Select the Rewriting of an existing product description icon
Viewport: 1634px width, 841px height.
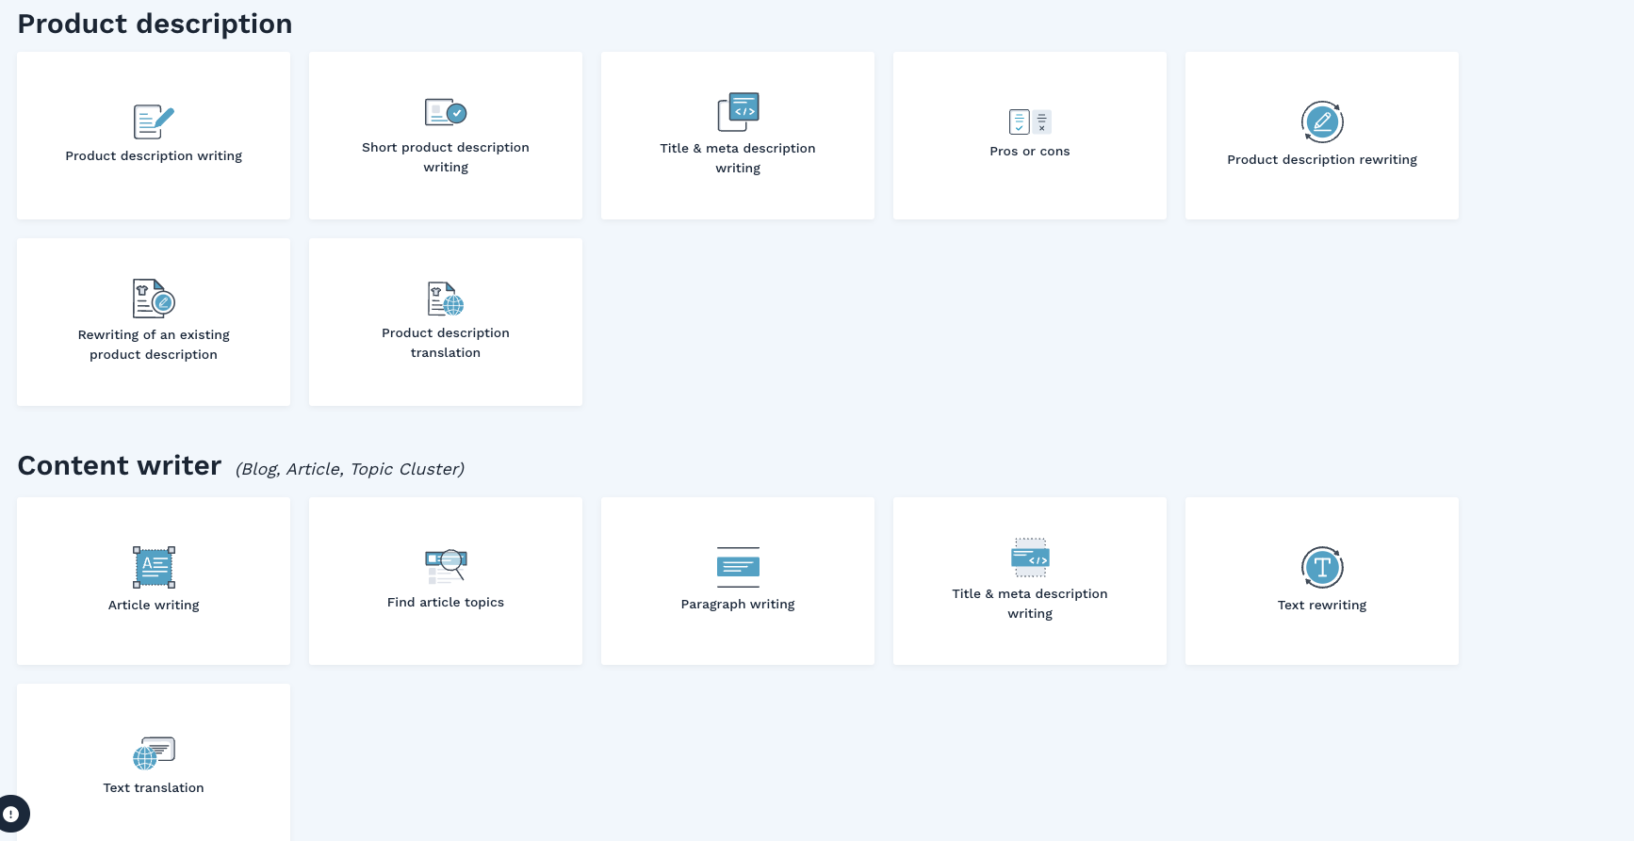coord(154,299)
